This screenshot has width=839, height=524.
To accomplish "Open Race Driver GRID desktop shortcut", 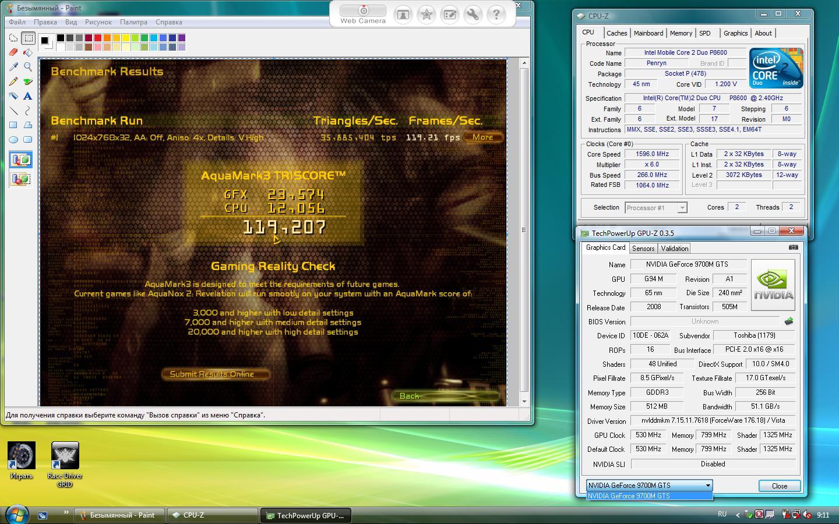I will coord(65,465).
